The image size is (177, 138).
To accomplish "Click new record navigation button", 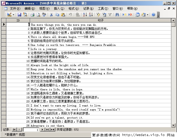I will [53, 129].
